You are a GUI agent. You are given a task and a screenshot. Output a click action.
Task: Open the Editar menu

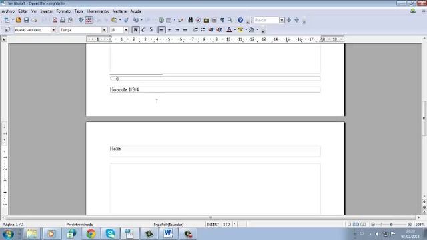(x=23, y=11)
